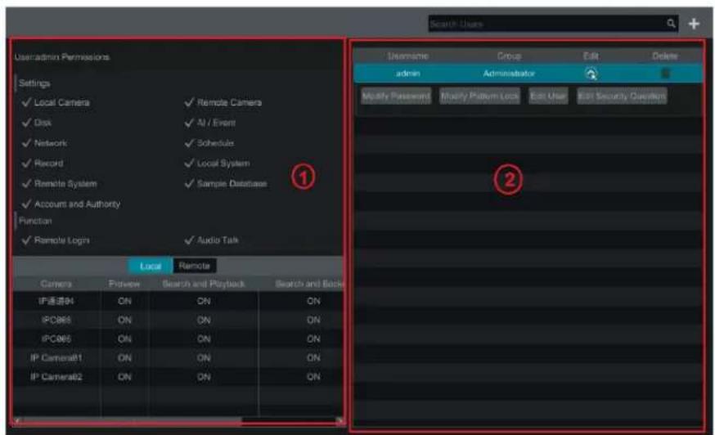
Task: Toggle the Remote Login function checkmark
Action: click(x=26, y=240)
